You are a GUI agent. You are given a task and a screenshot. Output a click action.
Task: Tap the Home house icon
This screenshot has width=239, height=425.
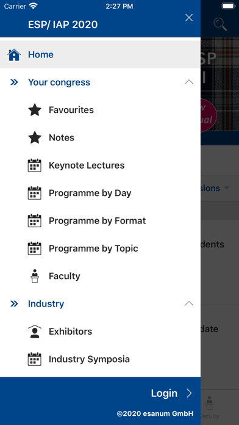pos(14,55)
